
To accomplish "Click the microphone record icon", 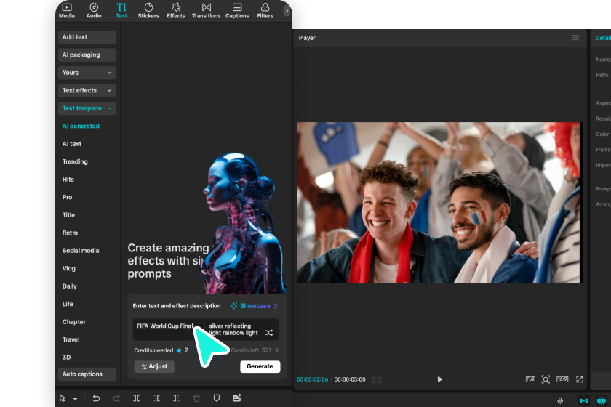I will 560,400.
